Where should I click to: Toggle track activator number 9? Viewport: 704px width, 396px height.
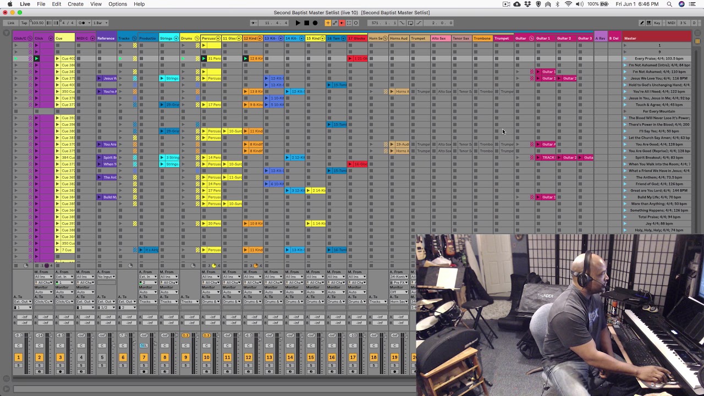(185, 358)
